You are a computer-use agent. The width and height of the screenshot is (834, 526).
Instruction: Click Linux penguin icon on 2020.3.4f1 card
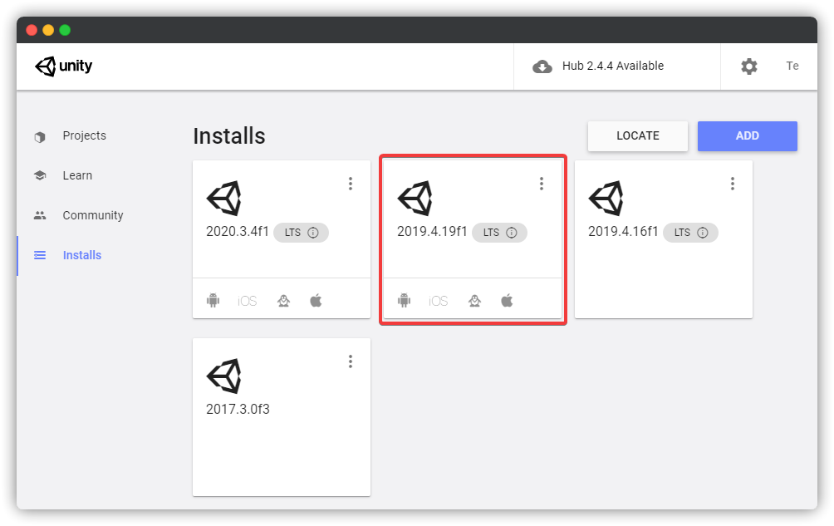click(283, 301)
